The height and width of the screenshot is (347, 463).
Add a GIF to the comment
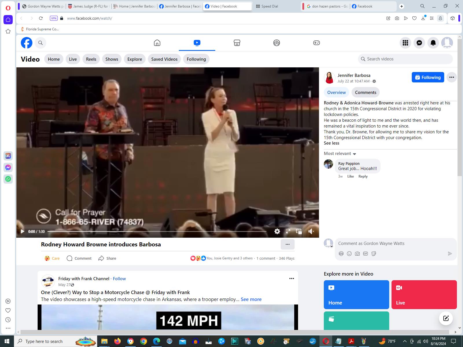point(365,254)
